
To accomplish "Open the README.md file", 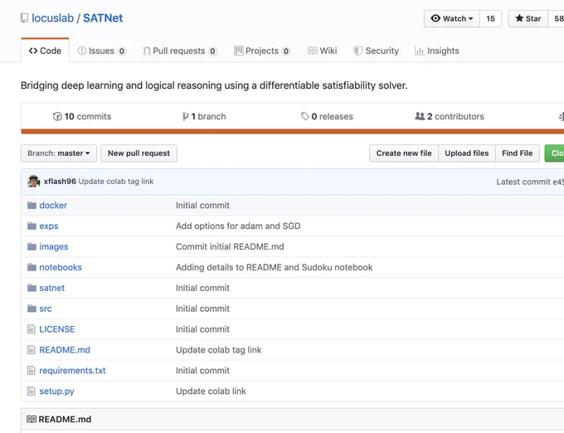I will click(x=65, y=350).
